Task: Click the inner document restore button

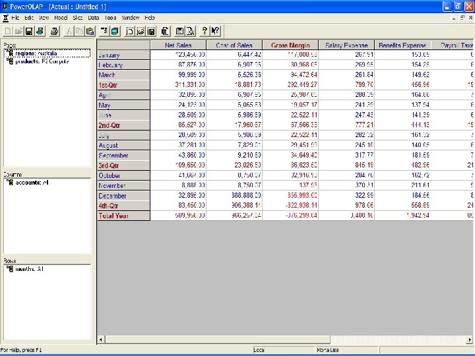Action: 462,18
